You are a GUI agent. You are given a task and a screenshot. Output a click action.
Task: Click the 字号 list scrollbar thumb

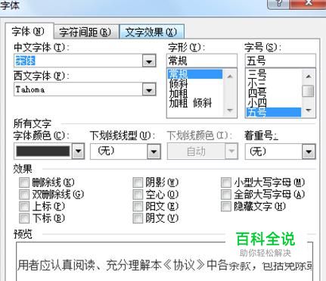(308, 91)
